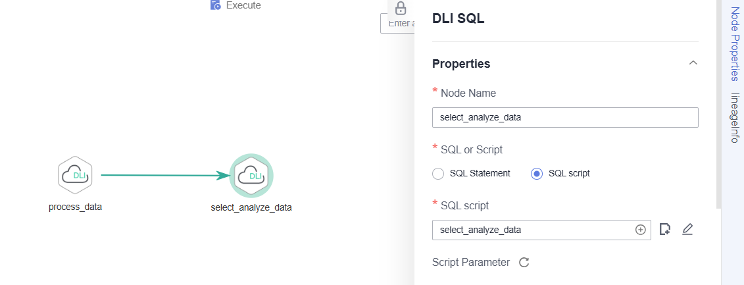
Task: Refresh the Script Parameter list
Action: pos(524,262)
